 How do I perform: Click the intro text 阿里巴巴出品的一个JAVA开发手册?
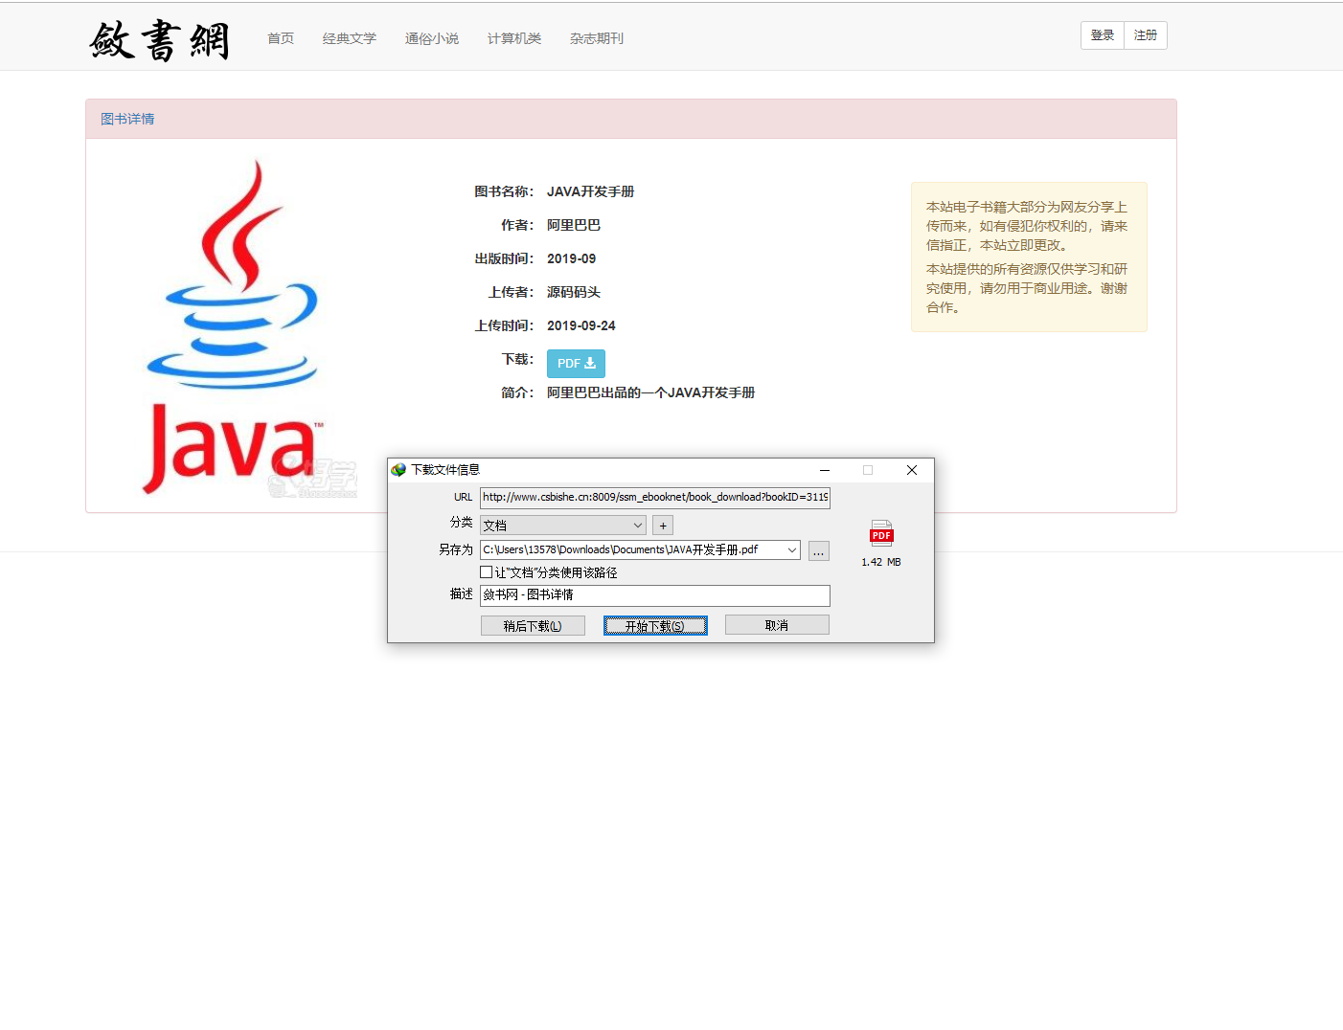(651, 392)
